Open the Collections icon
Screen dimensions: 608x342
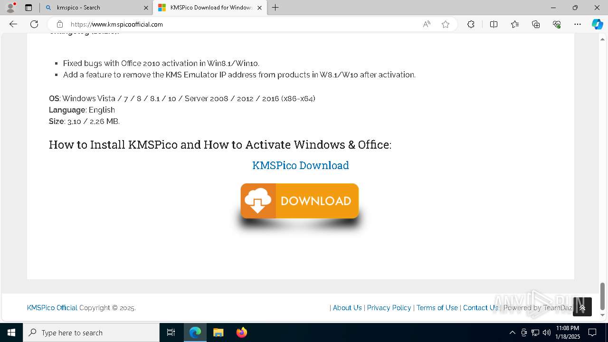pyautogui.click(x=536, y=24)
